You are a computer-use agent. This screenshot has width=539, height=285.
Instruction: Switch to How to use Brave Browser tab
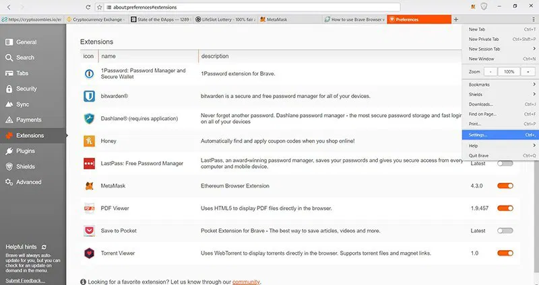354,19
